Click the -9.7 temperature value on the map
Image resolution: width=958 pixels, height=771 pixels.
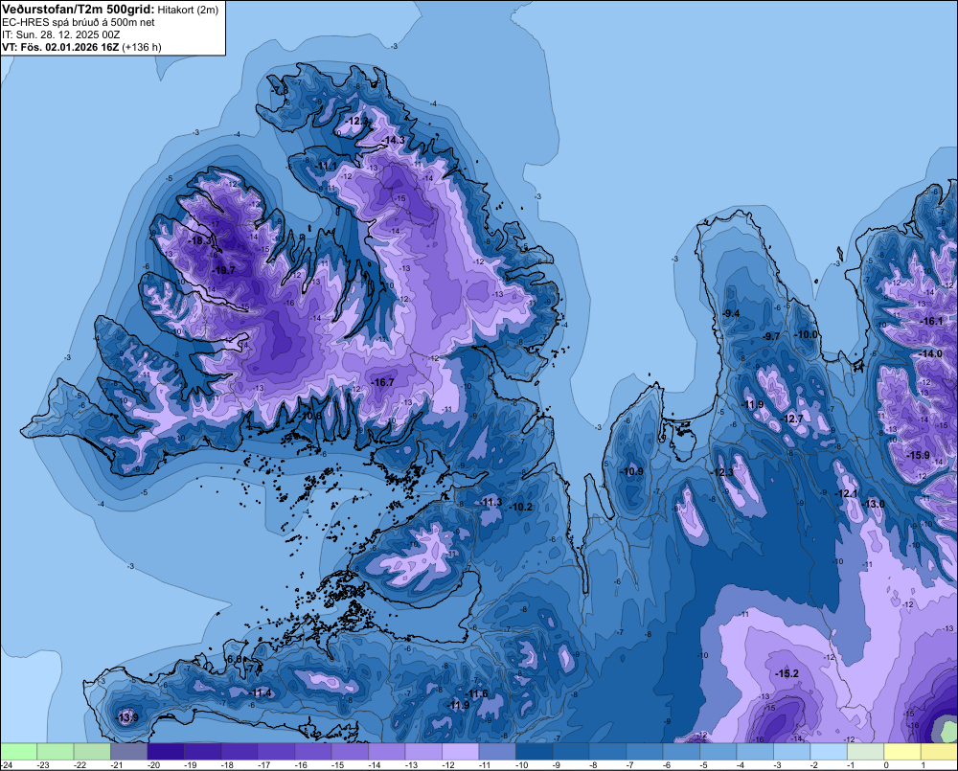tap(771, 336)
